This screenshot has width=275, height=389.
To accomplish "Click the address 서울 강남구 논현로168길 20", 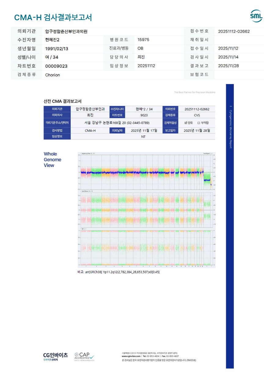I will [x=117, y=123].
